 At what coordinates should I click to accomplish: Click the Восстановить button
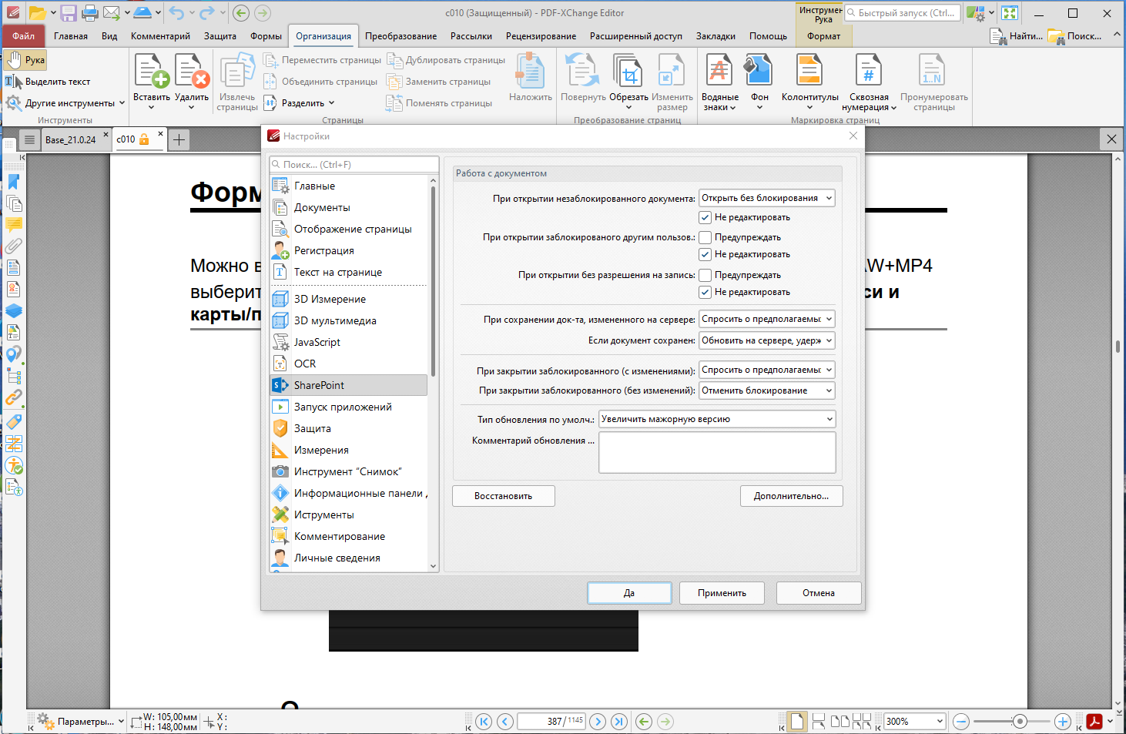504,496
